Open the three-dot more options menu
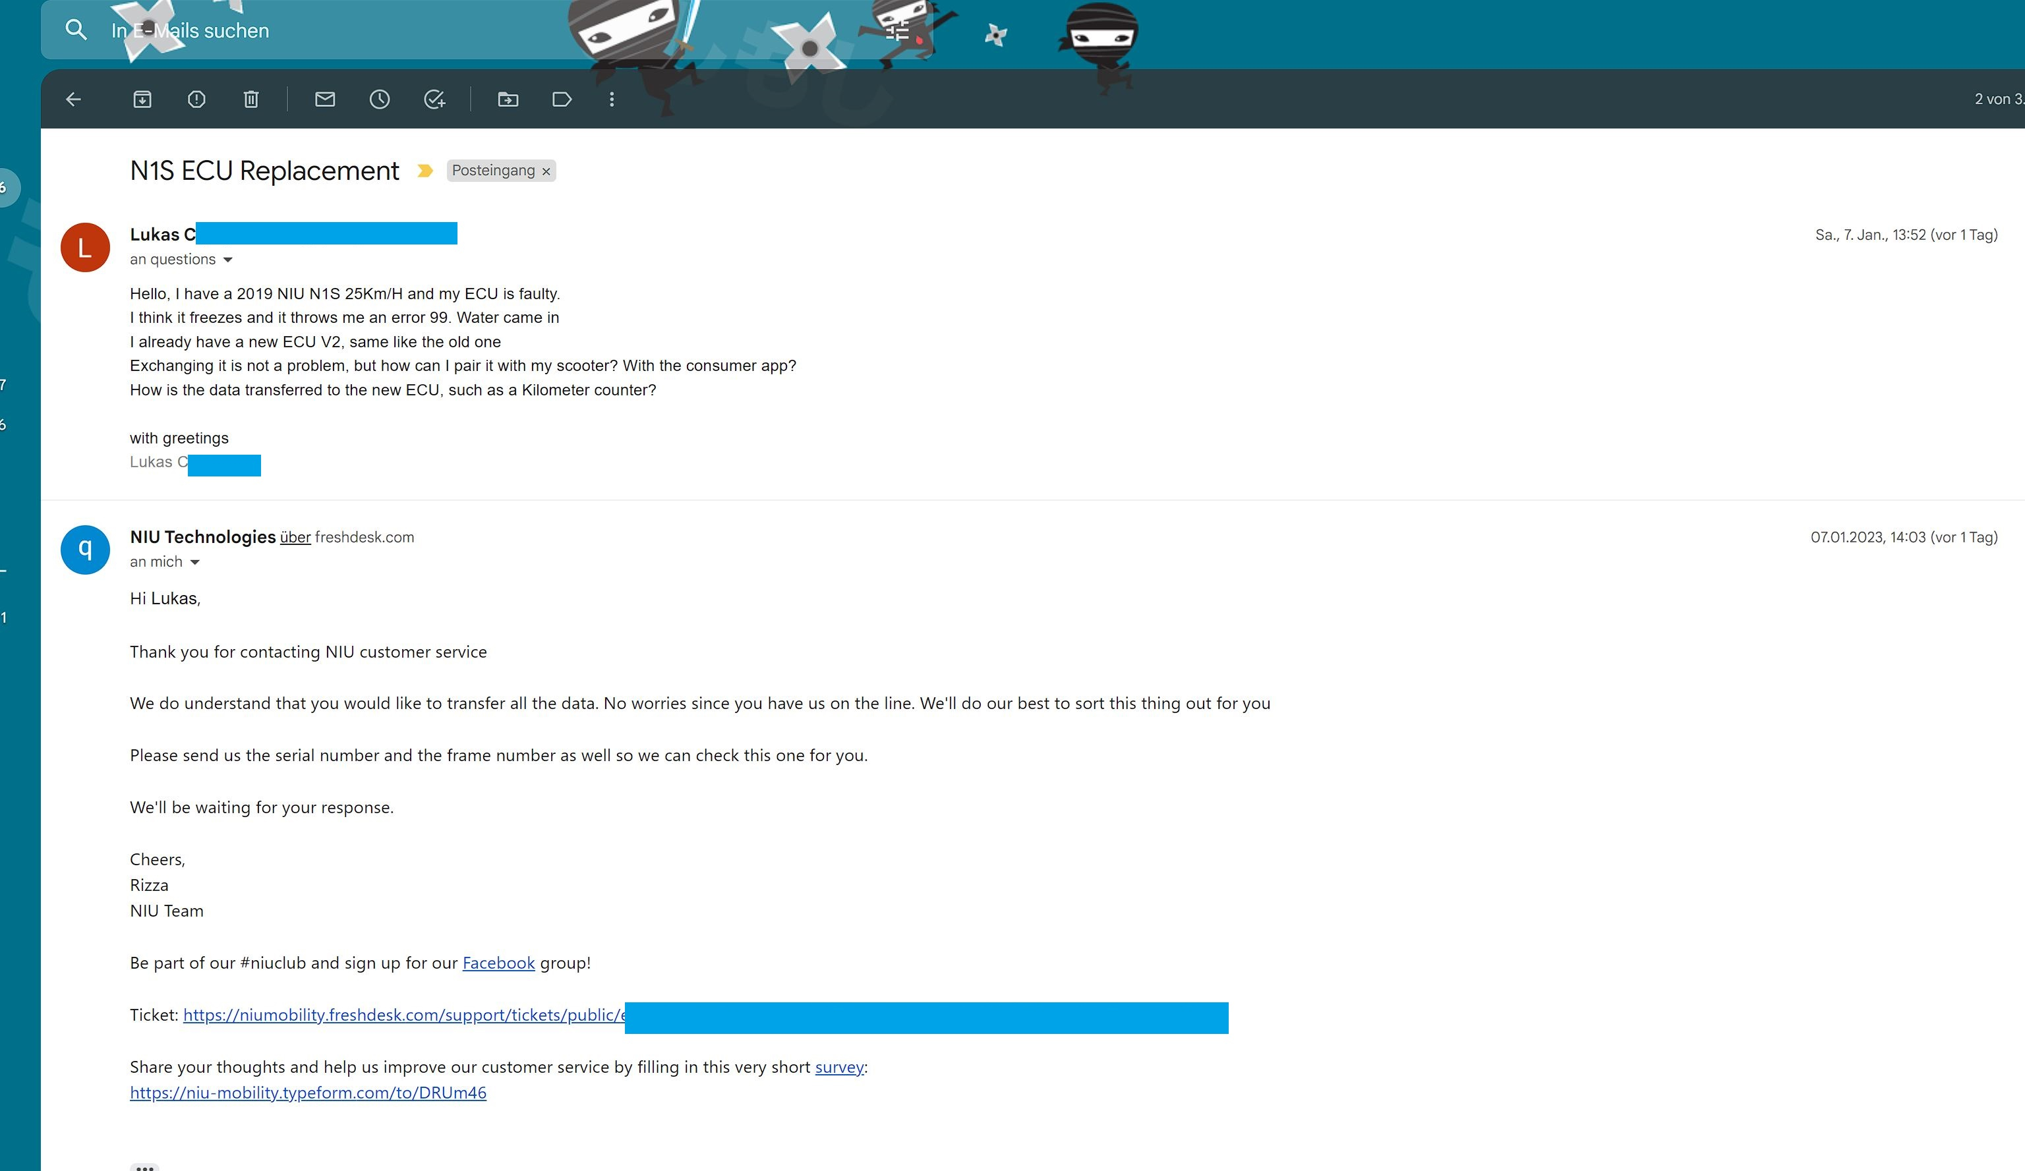The height and width of the screenshot is (1171, 2025). [612, 99]
